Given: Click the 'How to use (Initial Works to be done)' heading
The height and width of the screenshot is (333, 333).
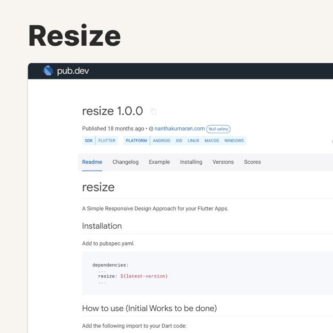Looking at the screenshot, I should click(x=150, y=309).
